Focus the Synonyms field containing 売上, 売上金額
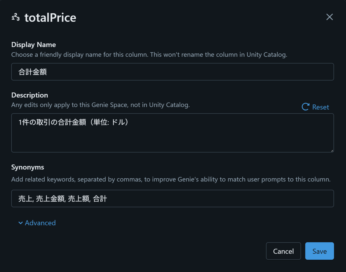This screenshot has width=346, height=272. coord(172,199)
